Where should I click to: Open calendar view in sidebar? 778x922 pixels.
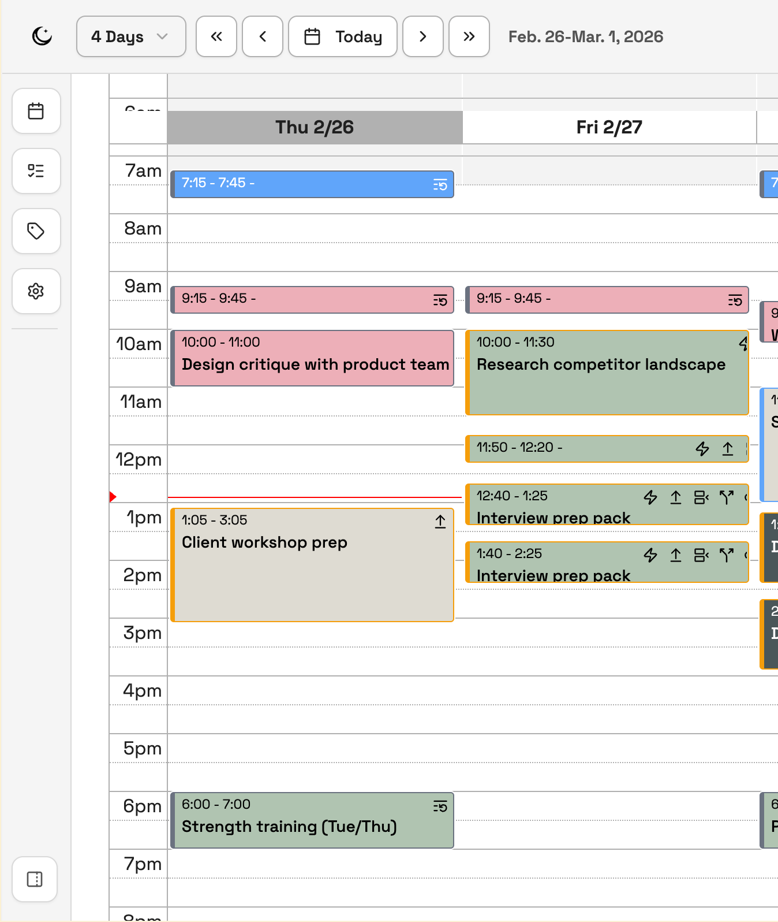point(36,111)
